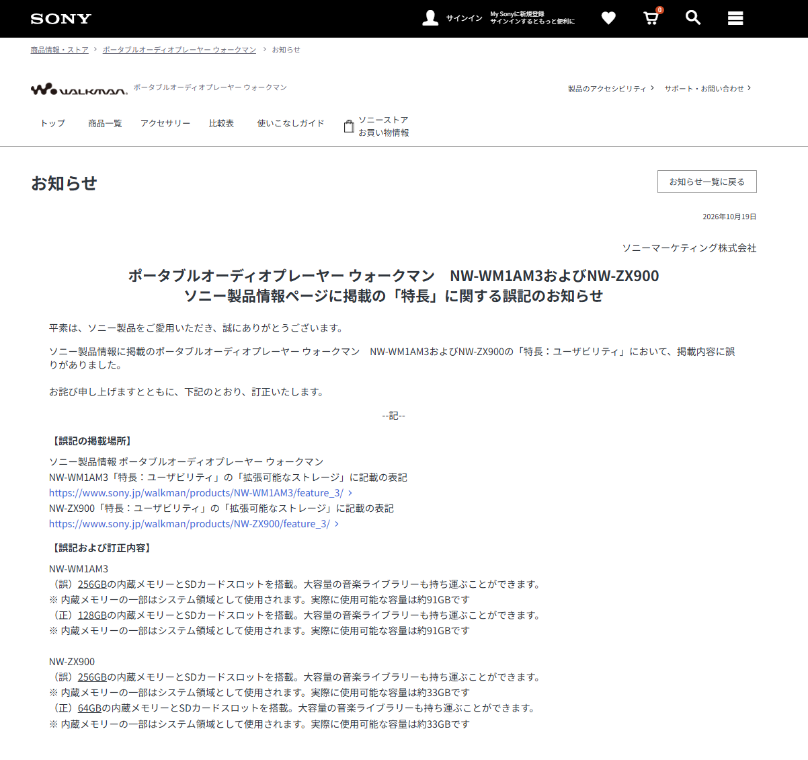Click the サインイン link

tap(464, 18)
